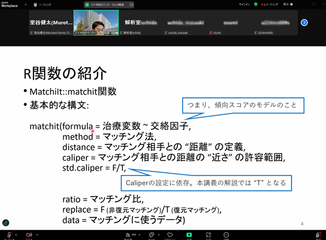This screenshot has width=326, height=240.
Task: Open the chat panel
Action: [x=151, y=235]
